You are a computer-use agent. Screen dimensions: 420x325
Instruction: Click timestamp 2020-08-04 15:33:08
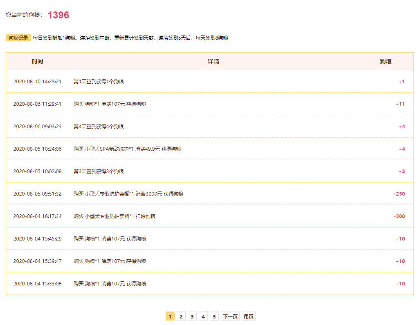tap(37, 283)
